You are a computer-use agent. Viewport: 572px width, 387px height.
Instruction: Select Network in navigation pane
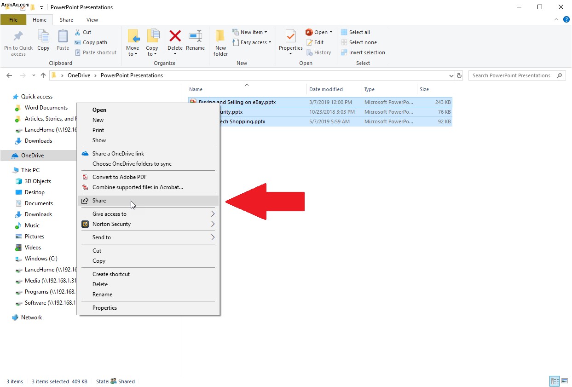31,318
